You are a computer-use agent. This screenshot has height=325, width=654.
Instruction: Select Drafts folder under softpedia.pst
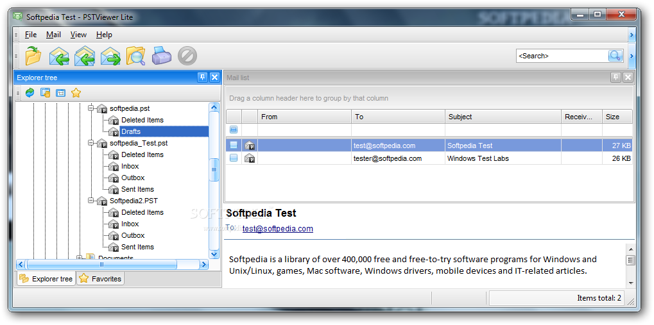click(x=131, y=131)
